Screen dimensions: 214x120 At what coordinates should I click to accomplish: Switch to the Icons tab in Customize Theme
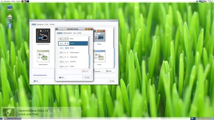[x=75, y=33]
